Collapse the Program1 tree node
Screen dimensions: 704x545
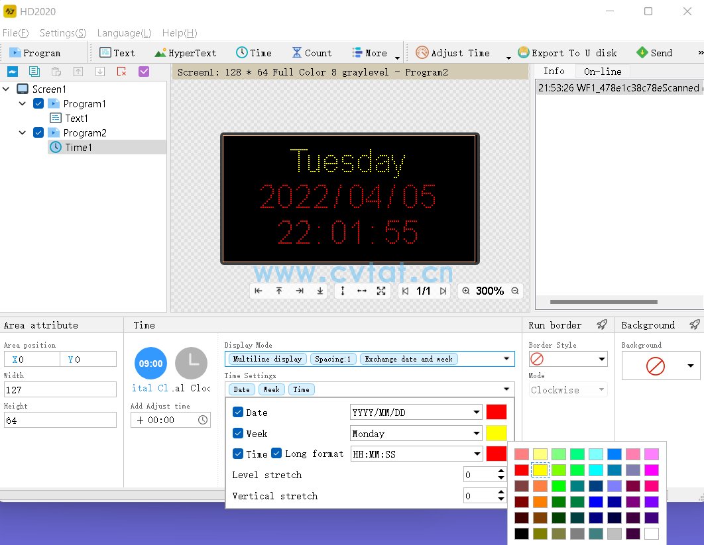coord(22,103)
